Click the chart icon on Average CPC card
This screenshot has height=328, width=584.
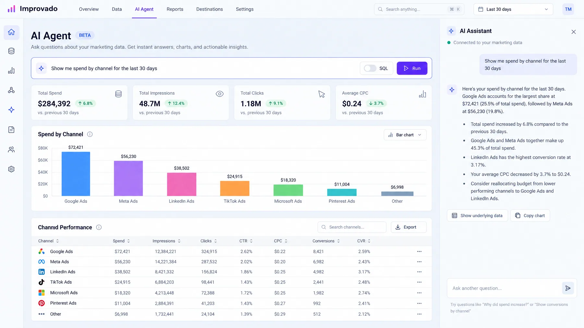click(422, 94)
